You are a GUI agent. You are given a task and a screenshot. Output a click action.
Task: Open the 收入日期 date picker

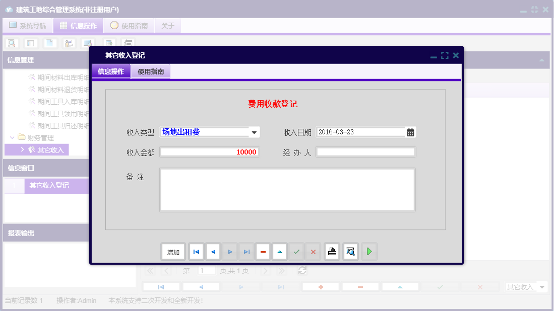410,132
